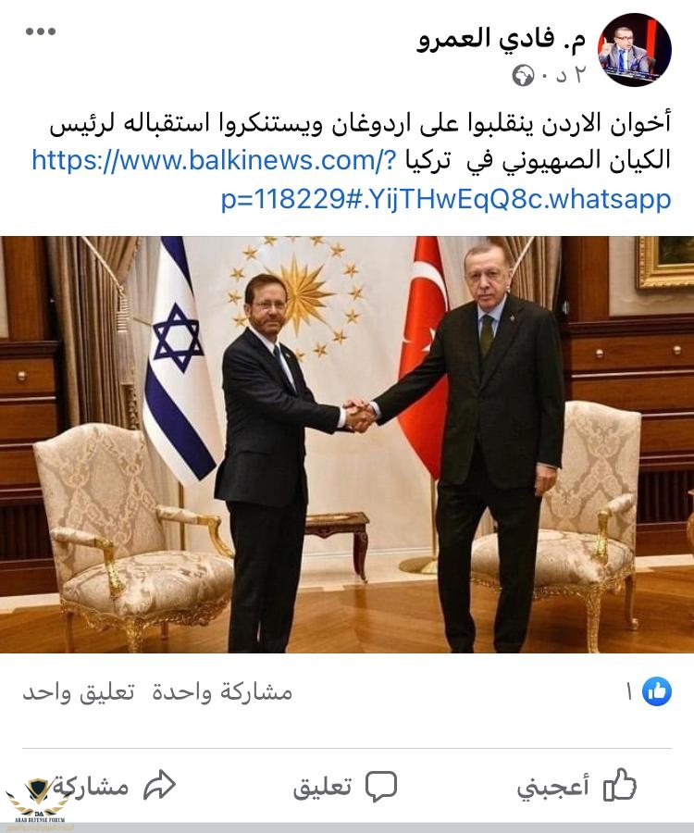Viewport: 694px width, 833px height.
Task: Tap the speech bubble comment icon
Action: pyautogui.click(x=381, y=786)
